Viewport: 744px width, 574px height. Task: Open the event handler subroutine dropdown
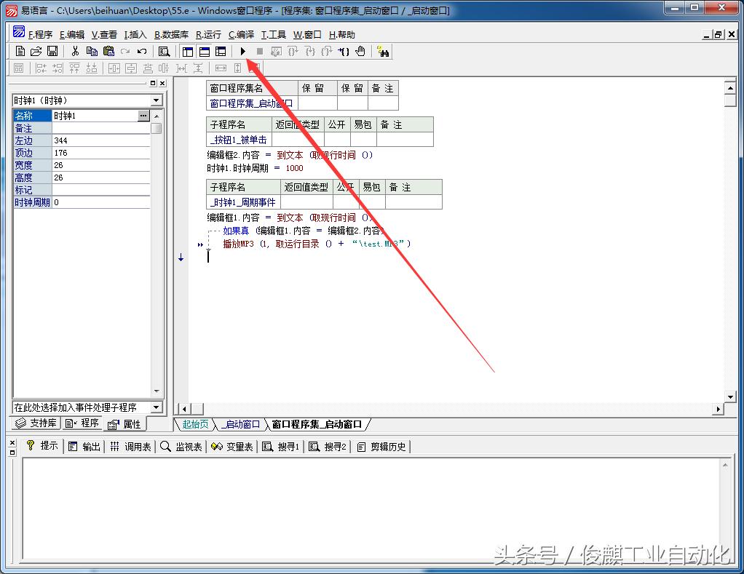(x=156, y=407)
